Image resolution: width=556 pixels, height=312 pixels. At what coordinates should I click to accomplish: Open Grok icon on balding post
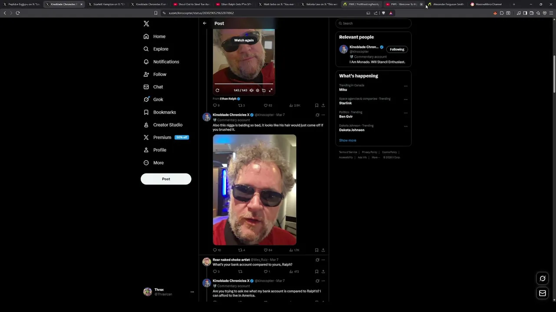pos(318,115)
